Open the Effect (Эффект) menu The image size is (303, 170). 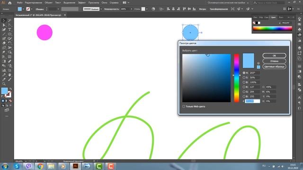82,3
